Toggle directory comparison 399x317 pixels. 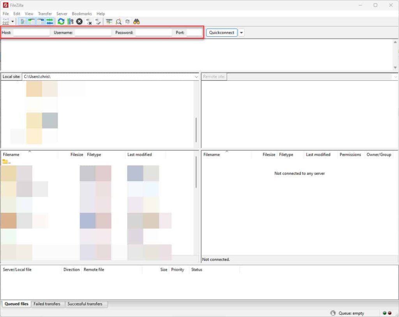tap(118, 22)
